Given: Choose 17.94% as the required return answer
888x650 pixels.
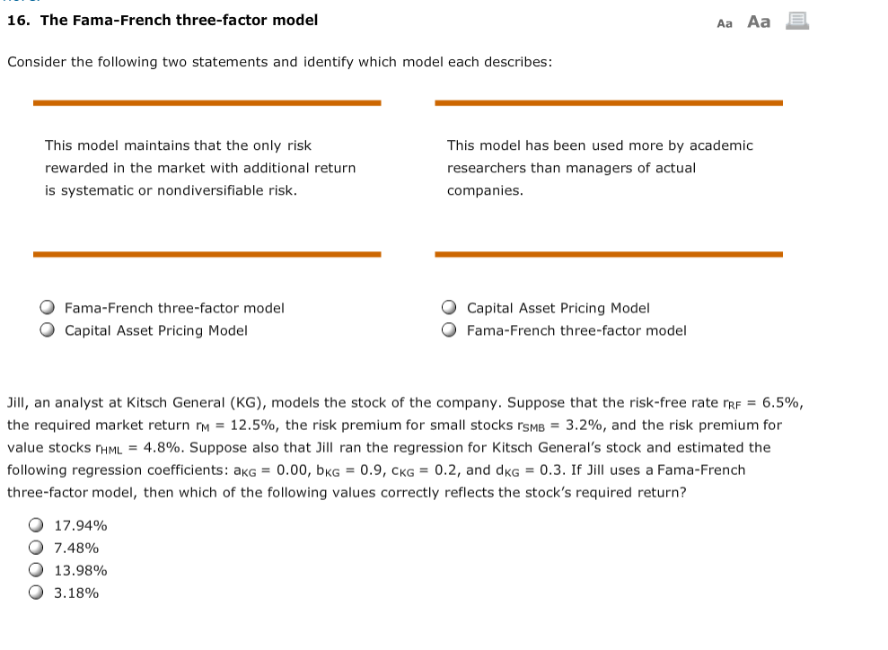Looking at the screenshot, I should [35, 525].
